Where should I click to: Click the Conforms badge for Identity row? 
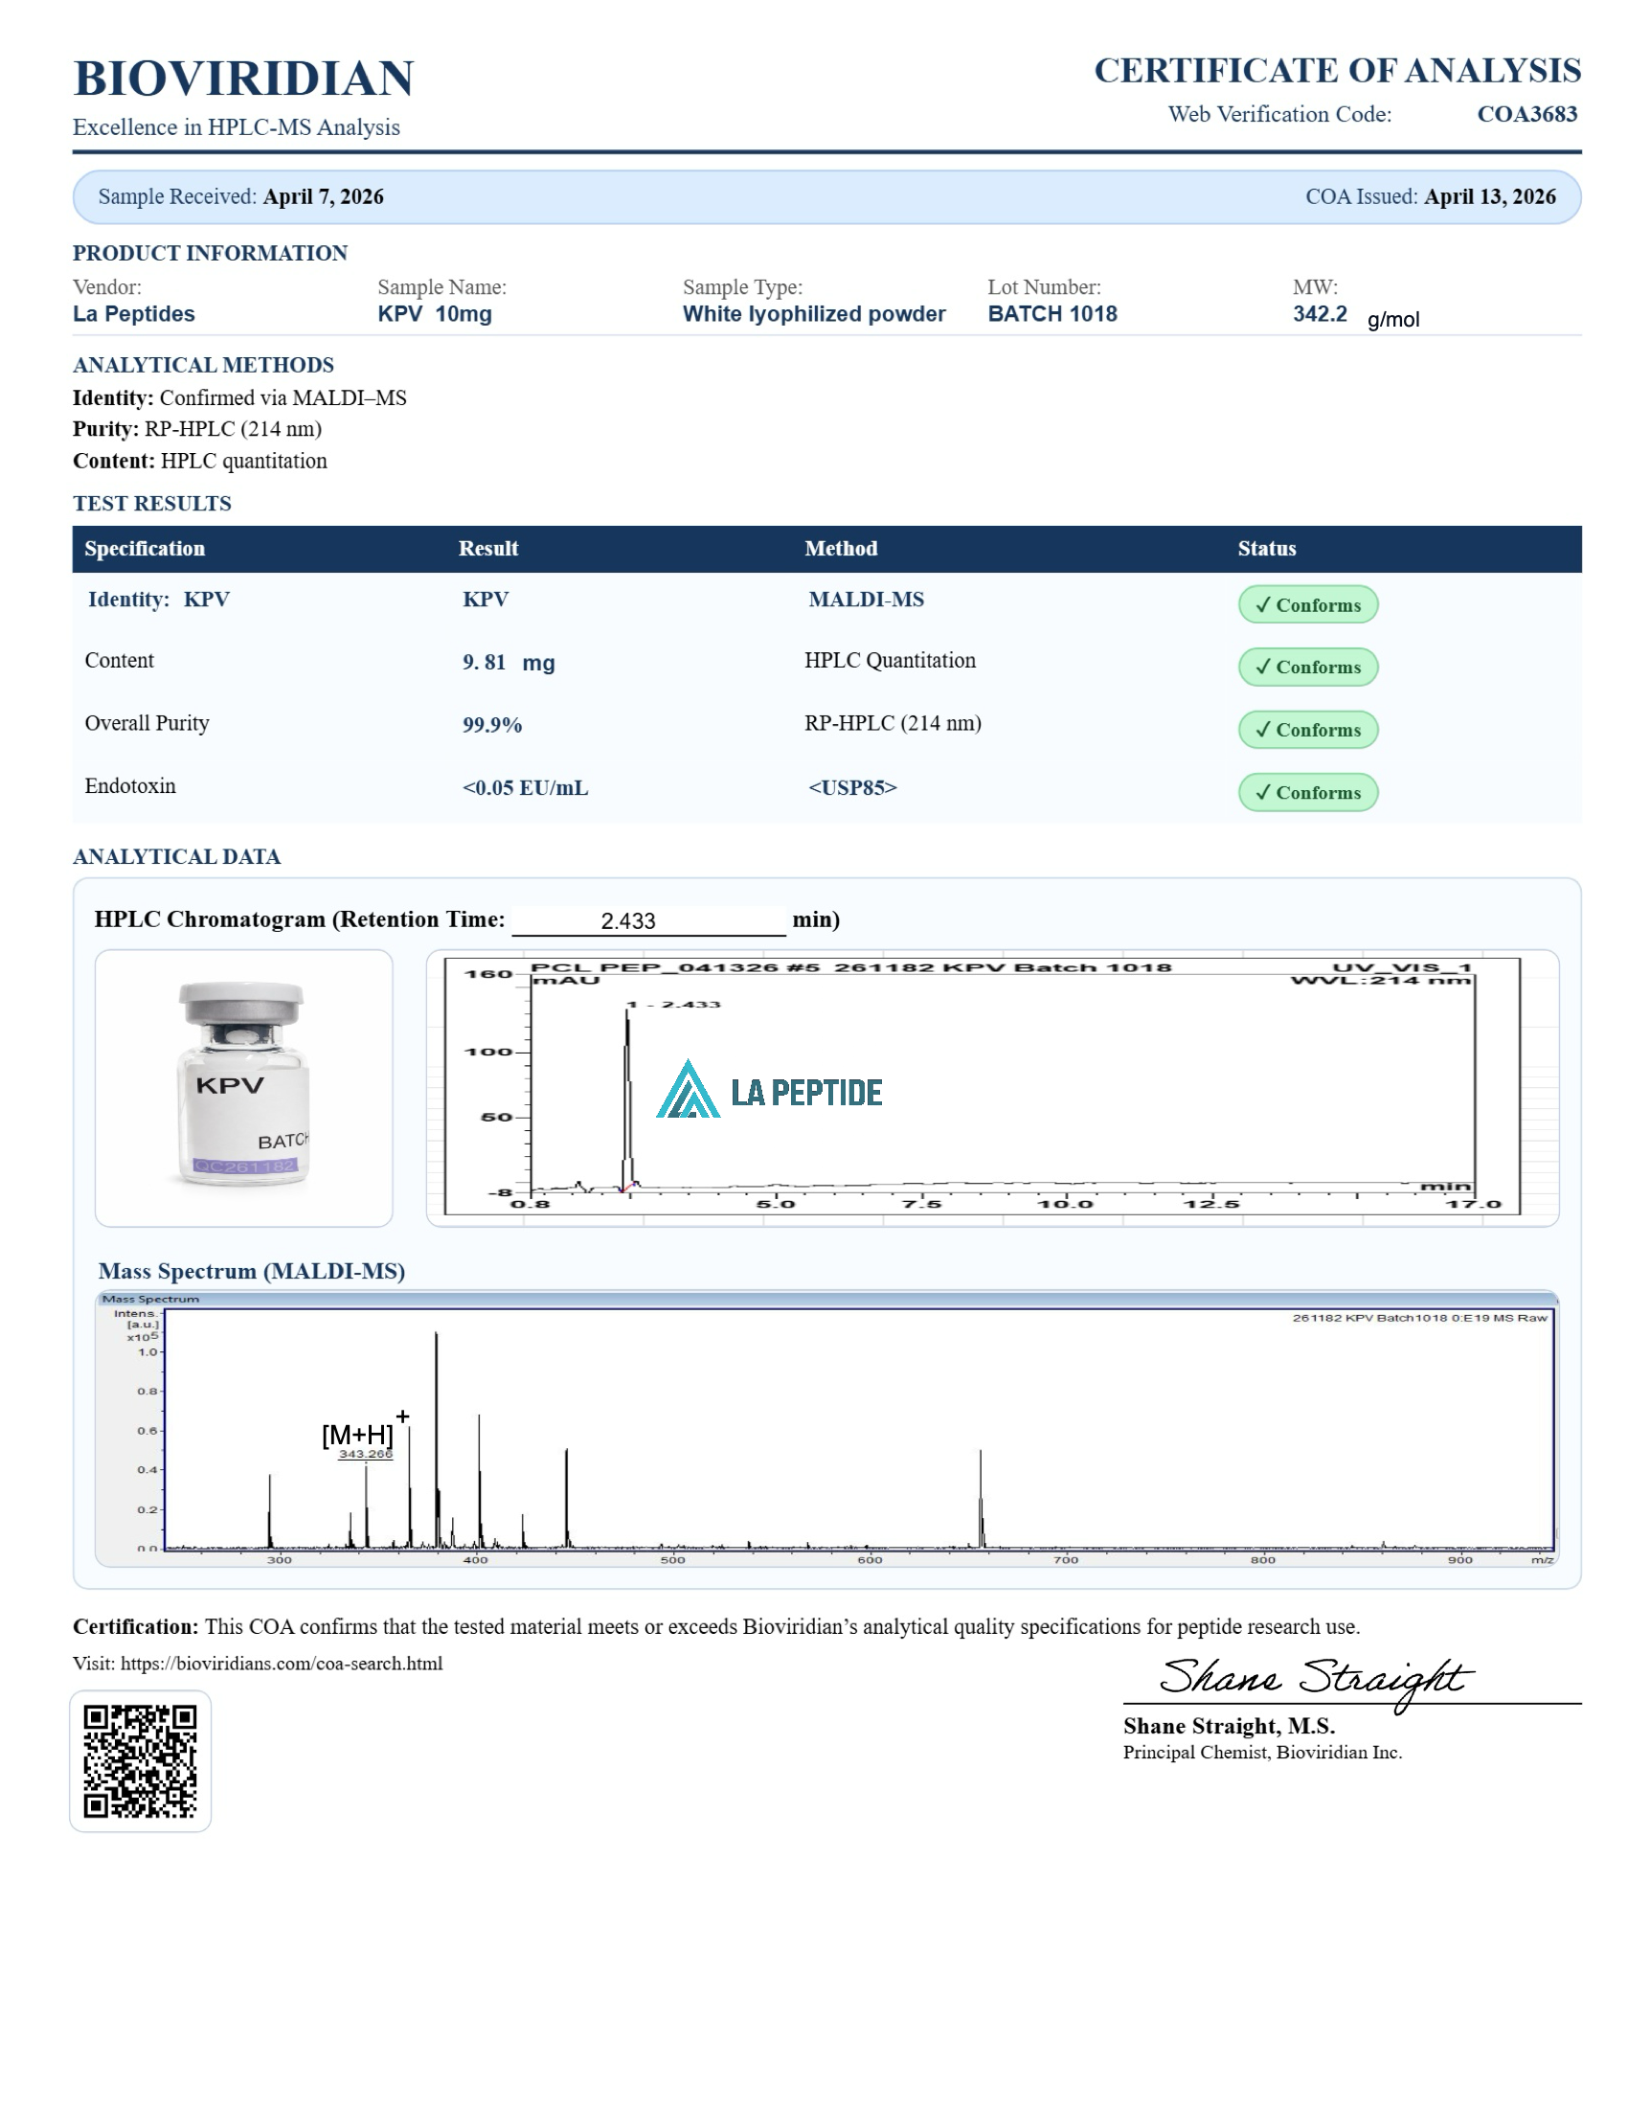tap(1307, 605)
